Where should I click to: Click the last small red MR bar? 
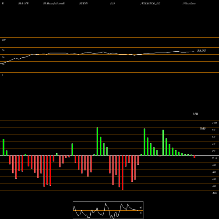tap(194, 157)
